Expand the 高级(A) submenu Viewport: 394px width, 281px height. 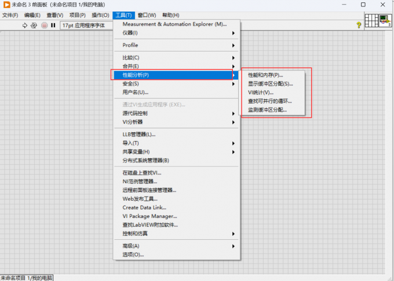pyautogui.click(x=176, y=246)
